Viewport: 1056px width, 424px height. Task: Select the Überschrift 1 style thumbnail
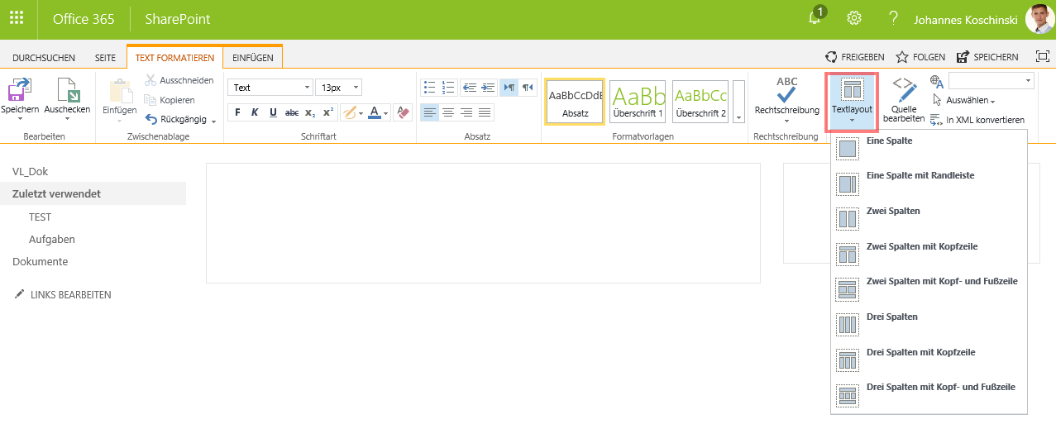tap(638, 102)
